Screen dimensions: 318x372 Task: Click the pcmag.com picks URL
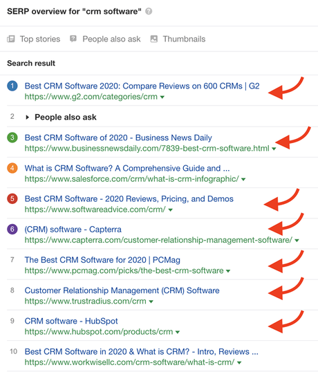(x=124, y=270)
